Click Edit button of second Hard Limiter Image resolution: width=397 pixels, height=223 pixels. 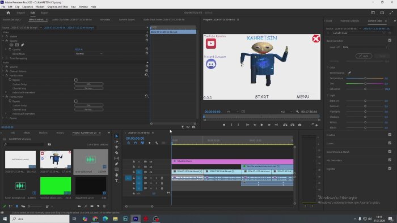point(89,105)
